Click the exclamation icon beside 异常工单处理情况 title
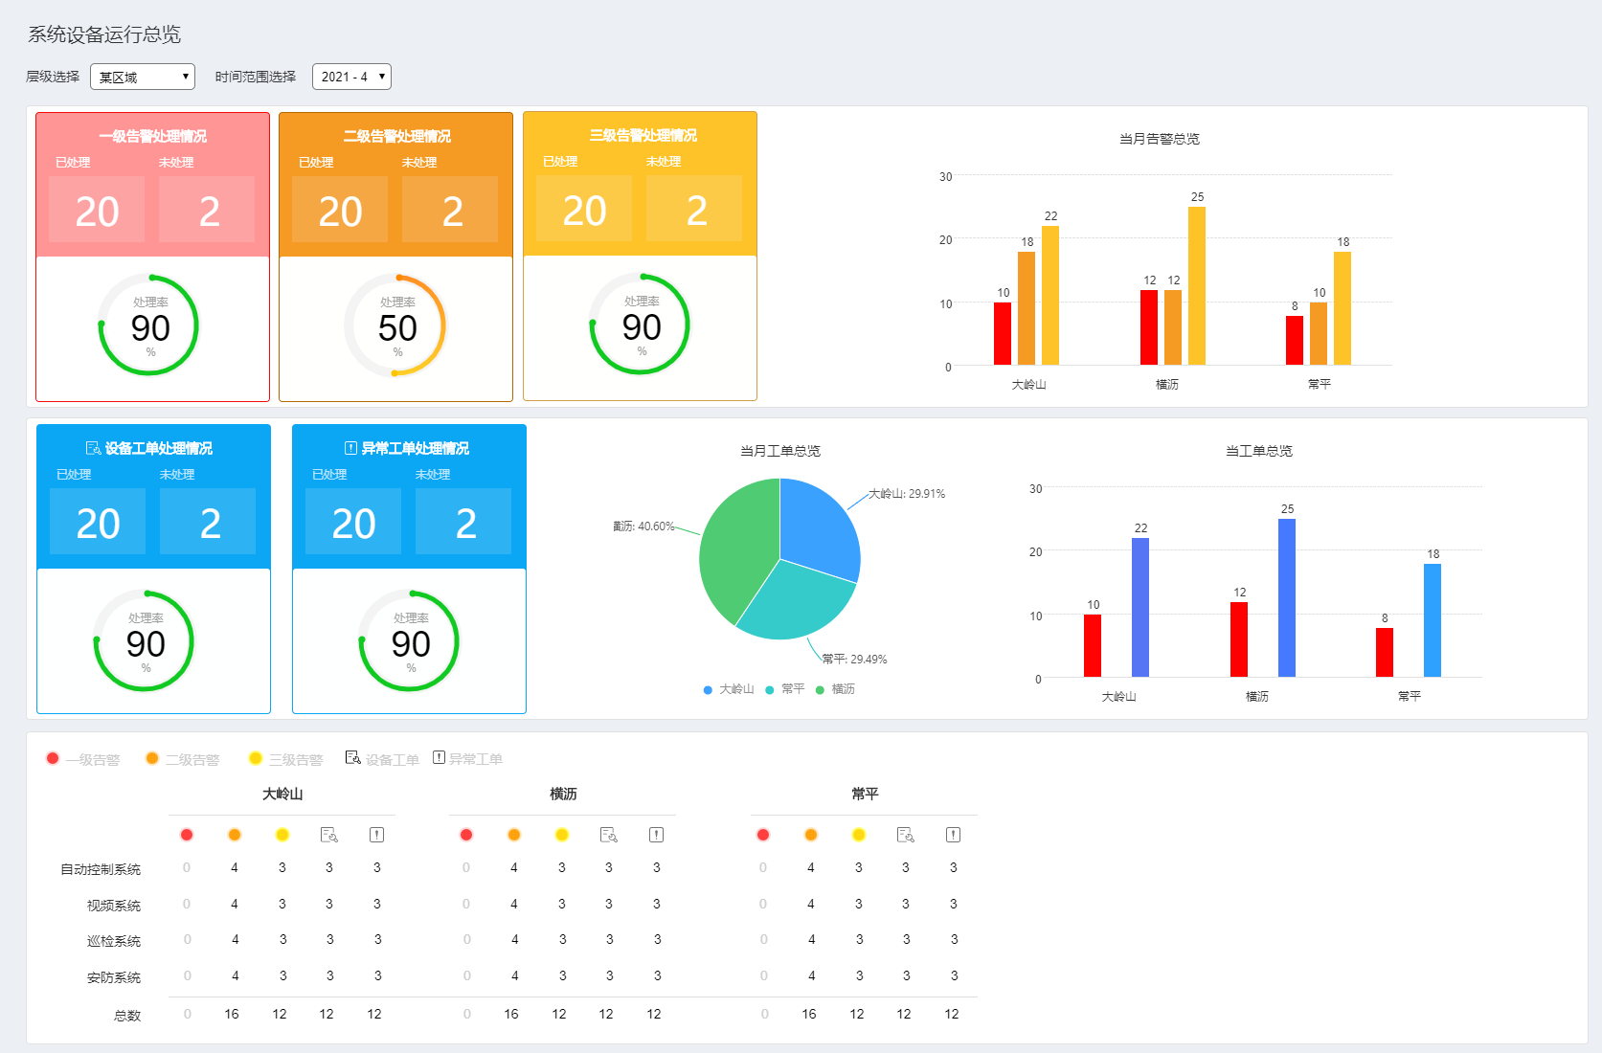The height and width of the screenshot is (1053, 1602). pyautogui.click(x=350, y=448)
